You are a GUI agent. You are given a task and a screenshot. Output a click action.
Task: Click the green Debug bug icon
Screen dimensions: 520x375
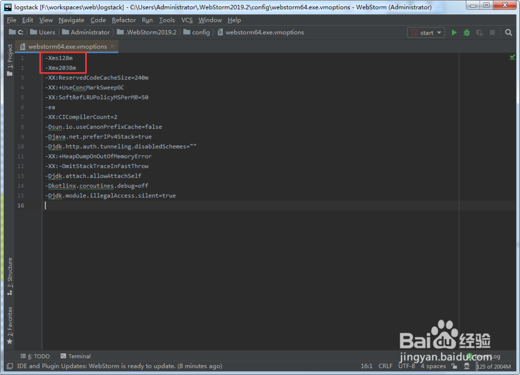pyautogui.click(x=466, y=32)
